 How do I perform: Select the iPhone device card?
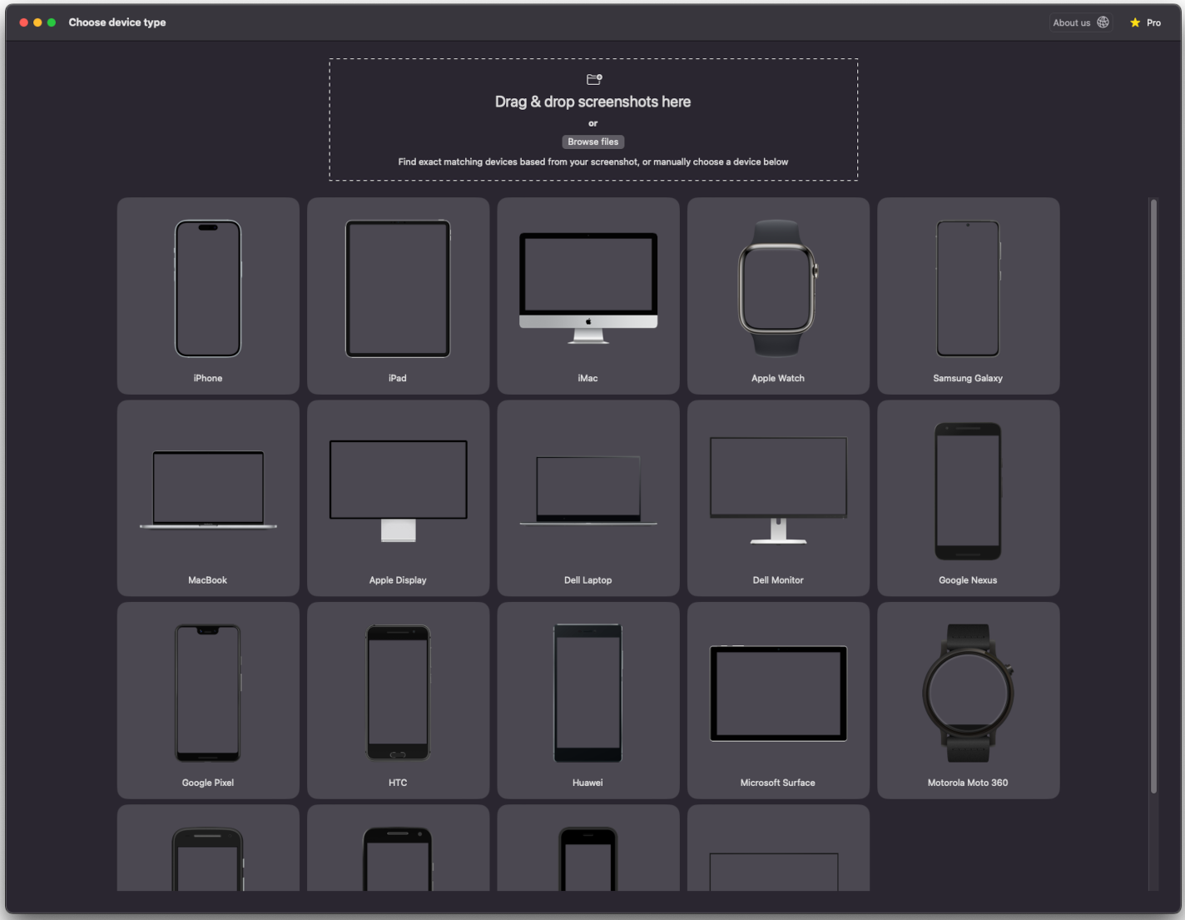coord(208,296)
